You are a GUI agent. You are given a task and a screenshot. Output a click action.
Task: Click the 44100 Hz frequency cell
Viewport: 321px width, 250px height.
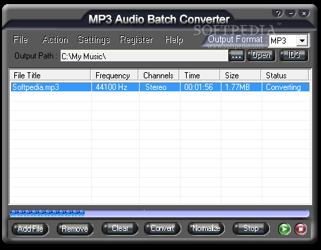115,87
